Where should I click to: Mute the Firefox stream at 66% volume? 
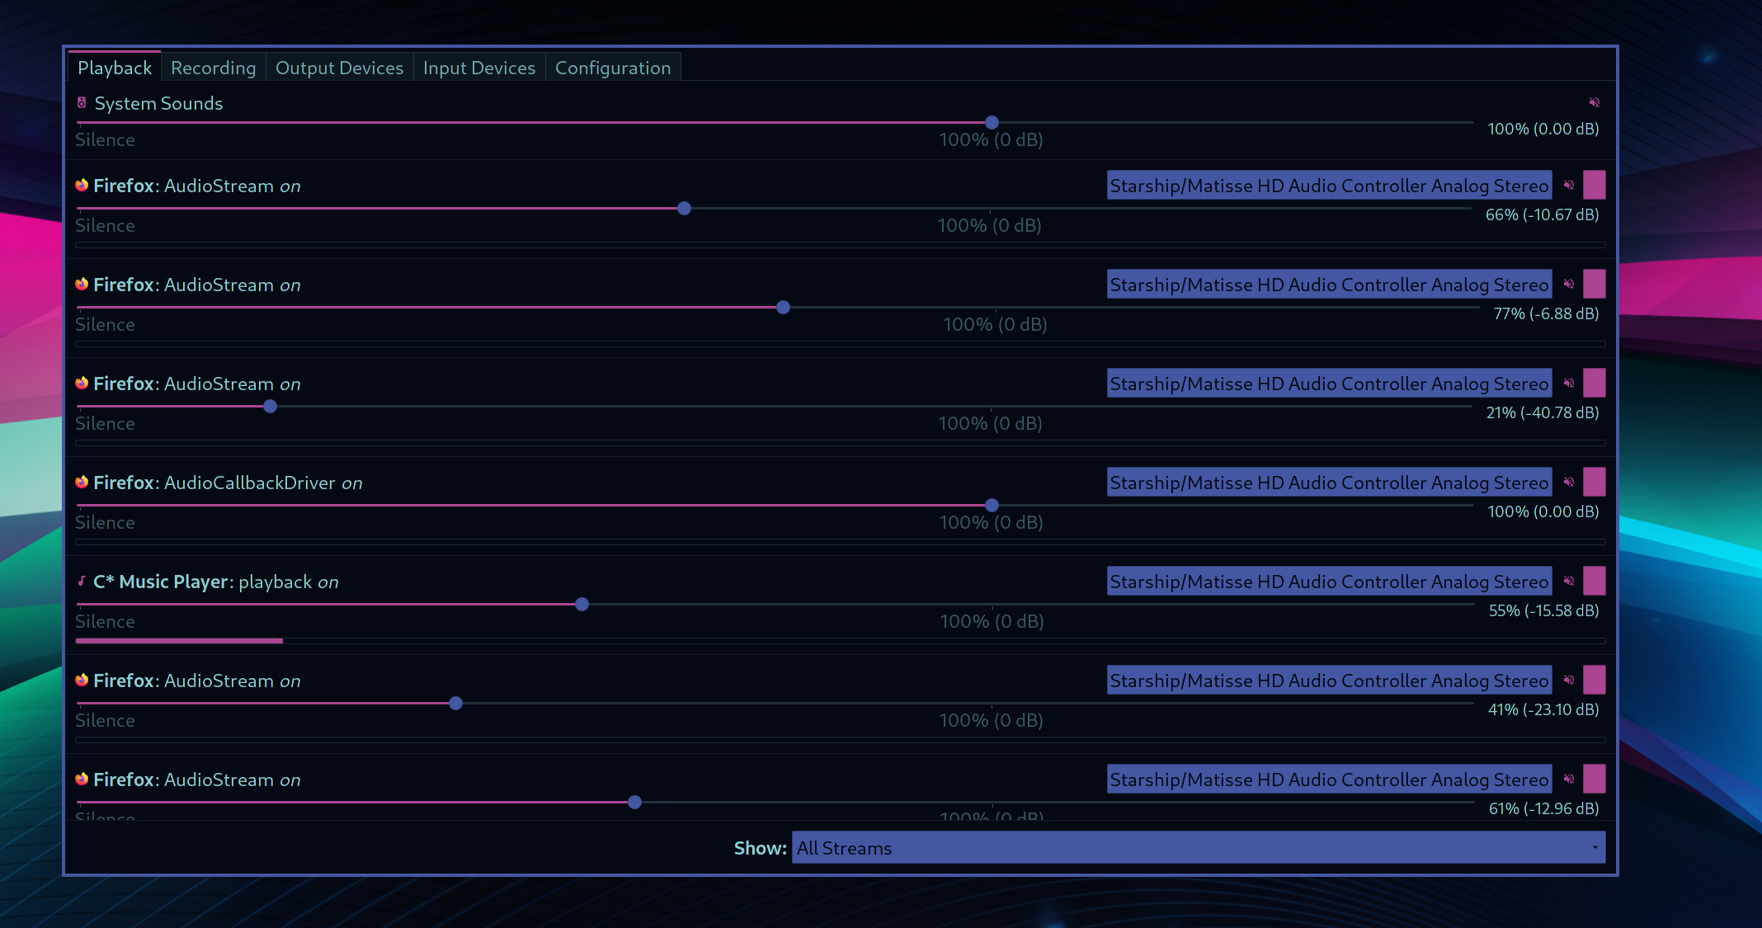[1569, 186]
